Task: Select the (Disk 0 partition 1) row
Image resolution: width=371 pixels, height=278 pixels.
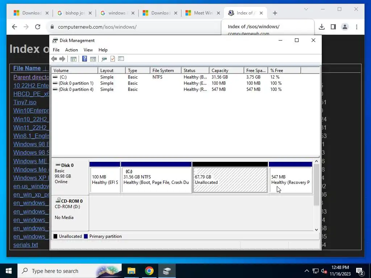Action: [185, 83]
